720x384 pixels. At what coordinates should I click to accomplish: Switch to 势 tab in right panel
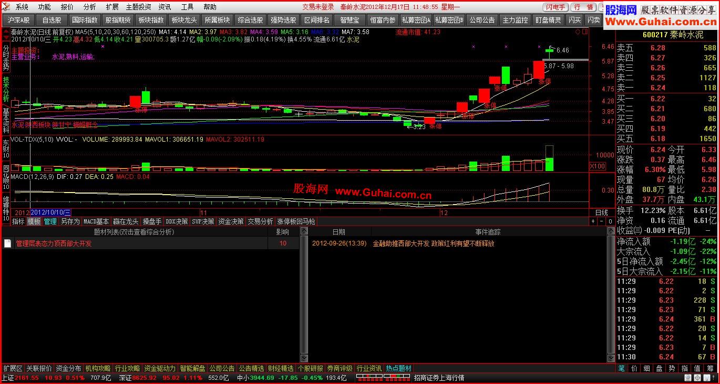click(672, 368)
